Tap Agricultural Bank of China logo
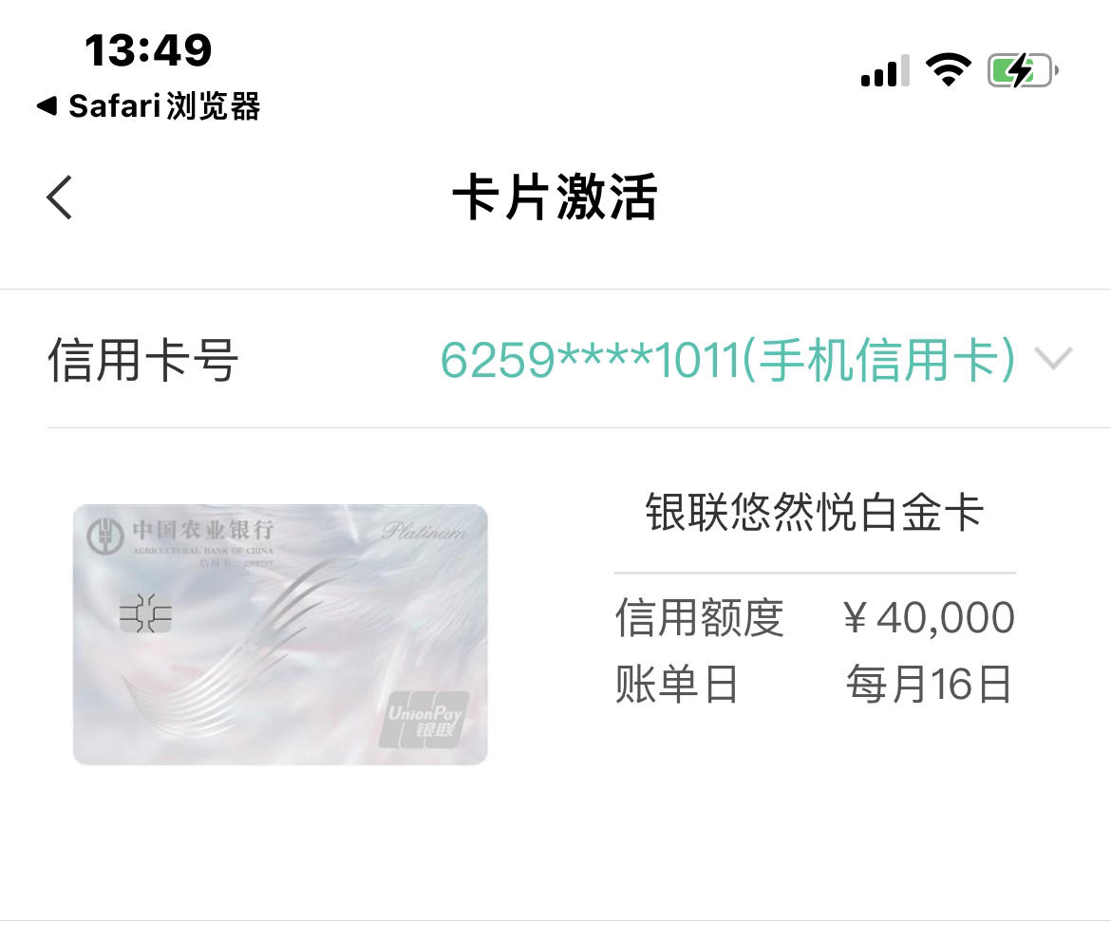The height and width of the screenshot is (941, 1111). pyautogui.click(x=104, y=536)
